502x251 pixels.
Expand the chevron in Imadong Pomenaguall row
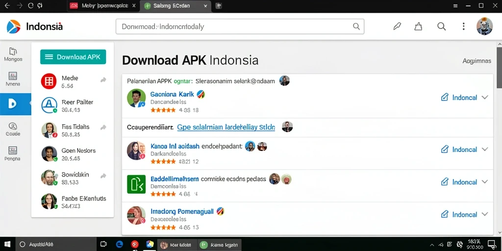pyautogui.click(x=485, y=215)
